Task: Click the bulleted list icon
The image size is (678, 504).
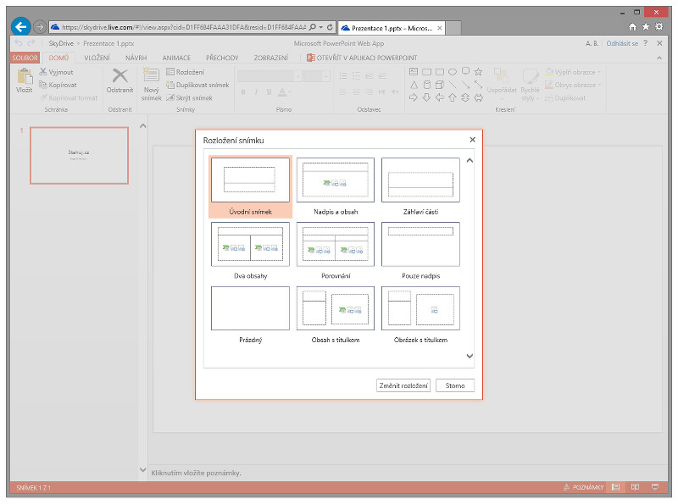Action: (x=343, y=76)
